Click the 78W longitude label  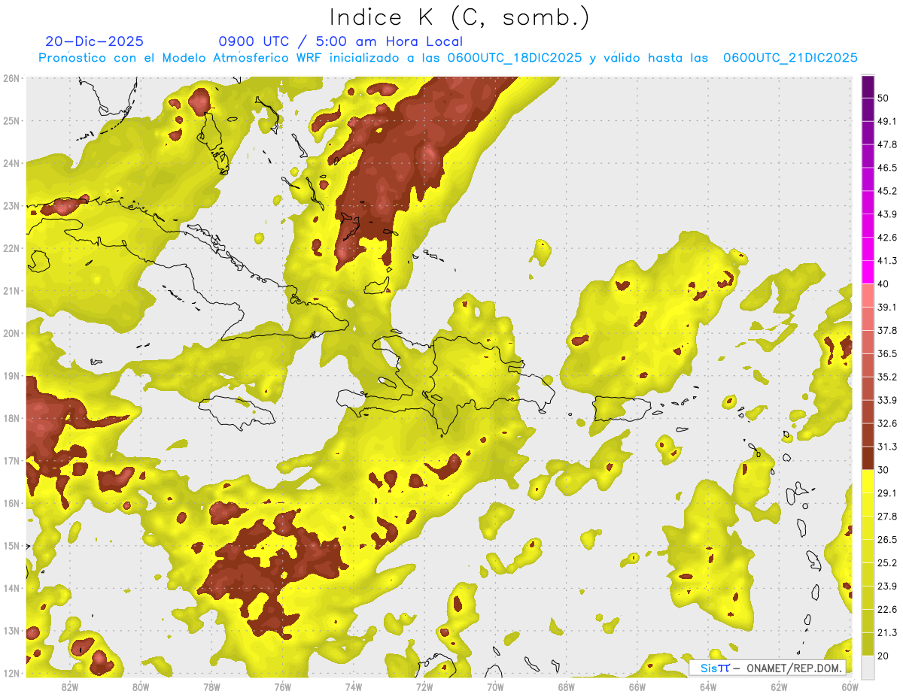(x=211, y=686)
